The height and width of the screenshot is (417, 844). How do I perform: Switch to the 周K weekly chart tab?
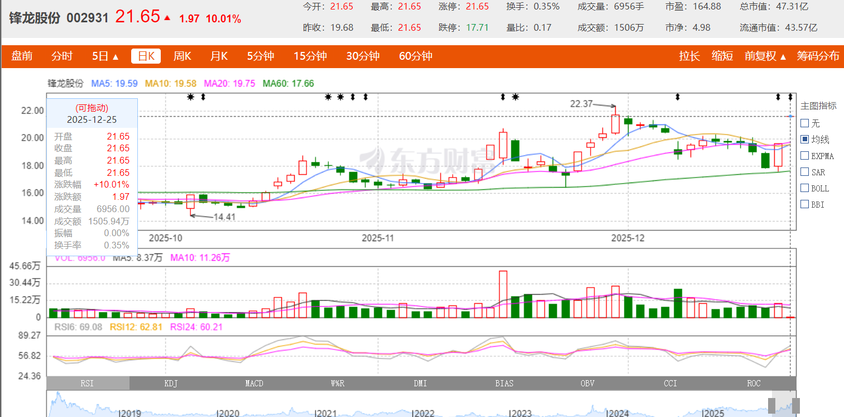click(x=182, y=56)
